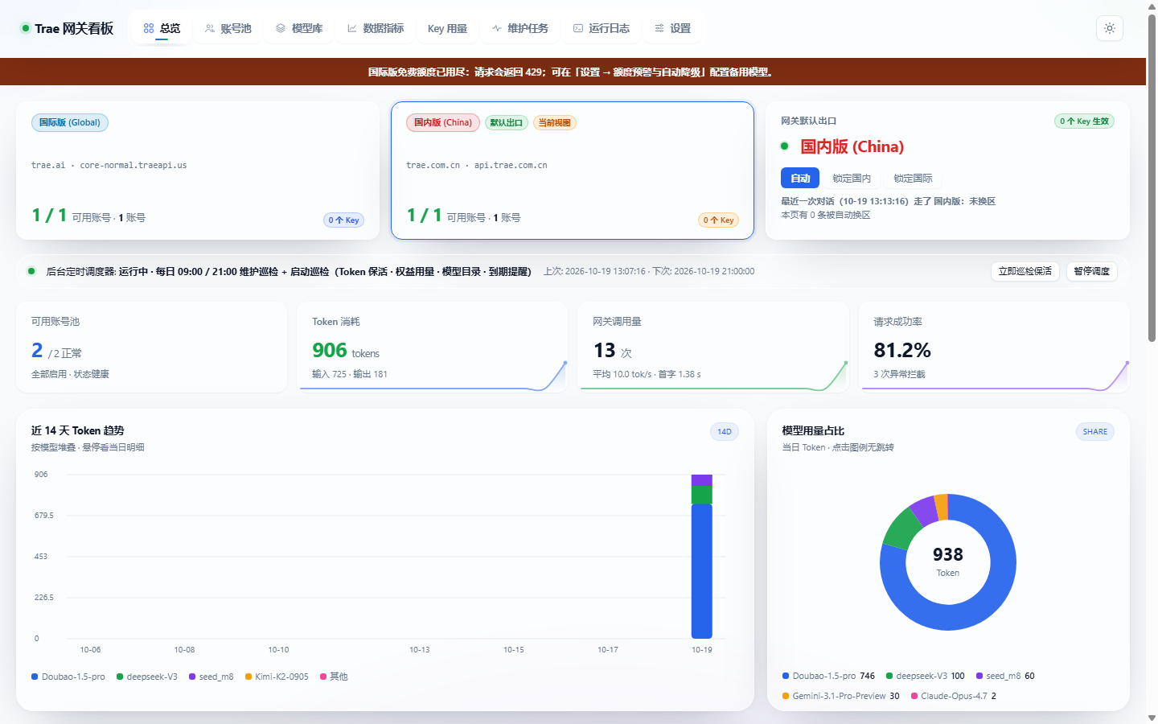Toggle the light/dark theme sun icon
This screenshot has width=1158, height=724.
point(1110,28)
